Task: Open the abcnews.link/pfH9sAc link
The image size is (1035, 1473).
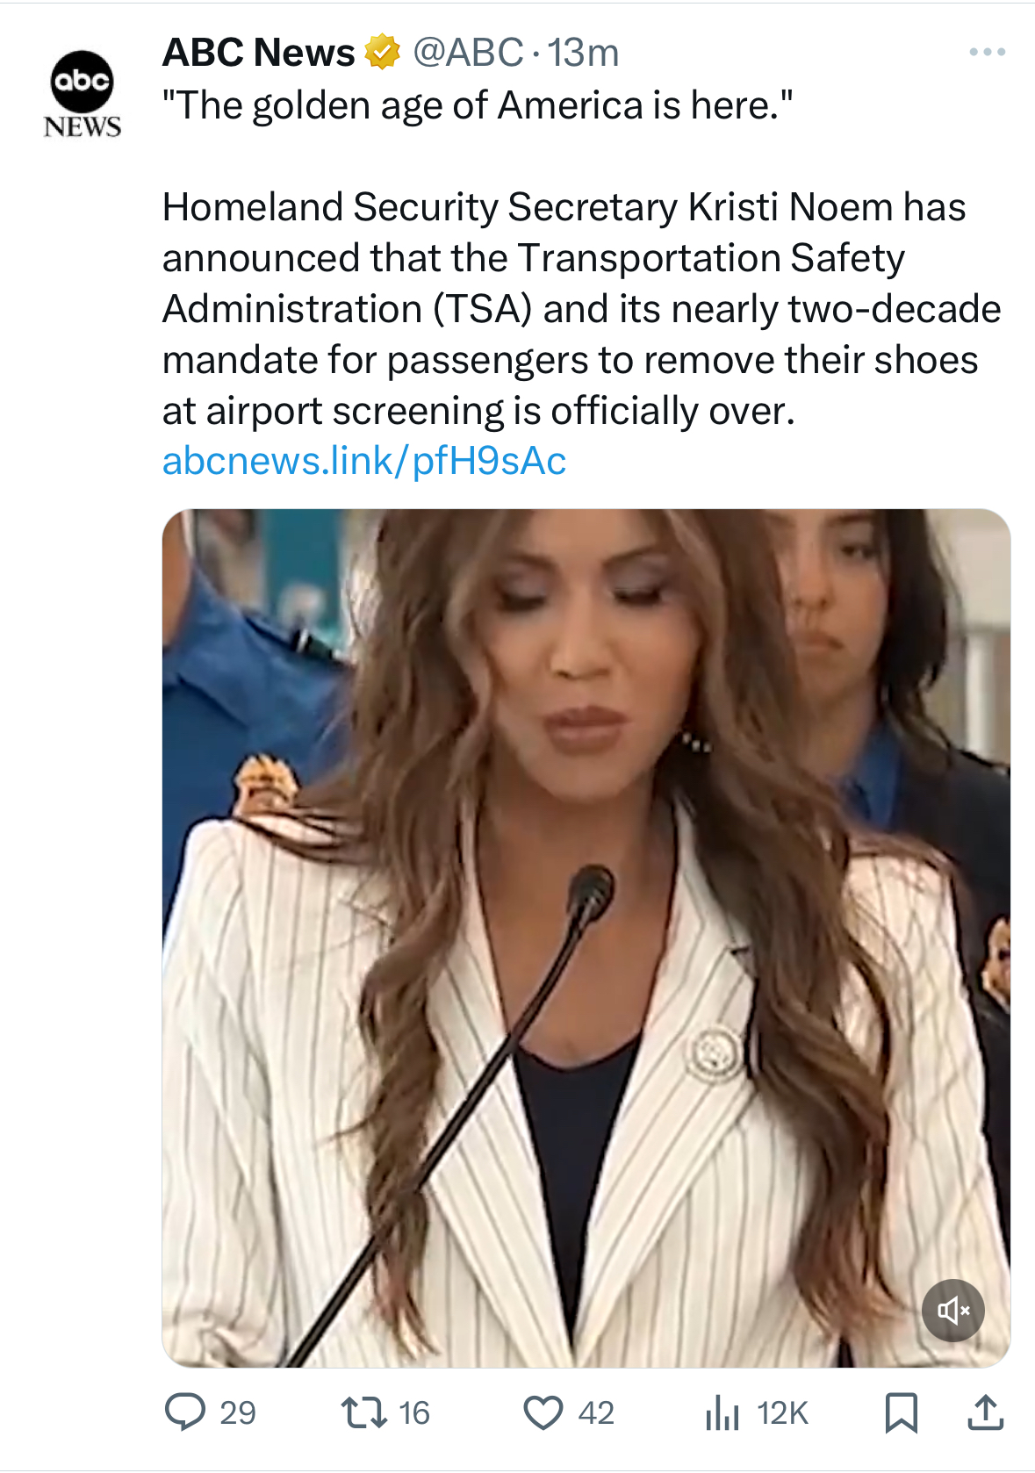Action: pos(364,461)
